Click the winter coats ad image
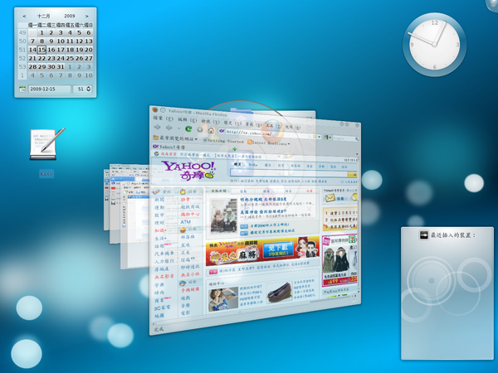Screen dimensions: 498x373 point(336,261)
